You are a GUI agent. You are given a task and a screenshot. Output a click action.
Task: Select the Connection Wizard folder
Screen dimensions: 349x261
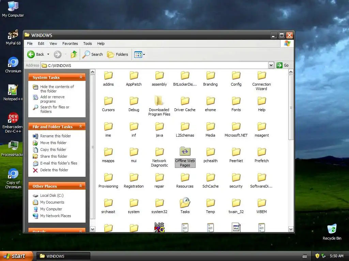(261, 81)
